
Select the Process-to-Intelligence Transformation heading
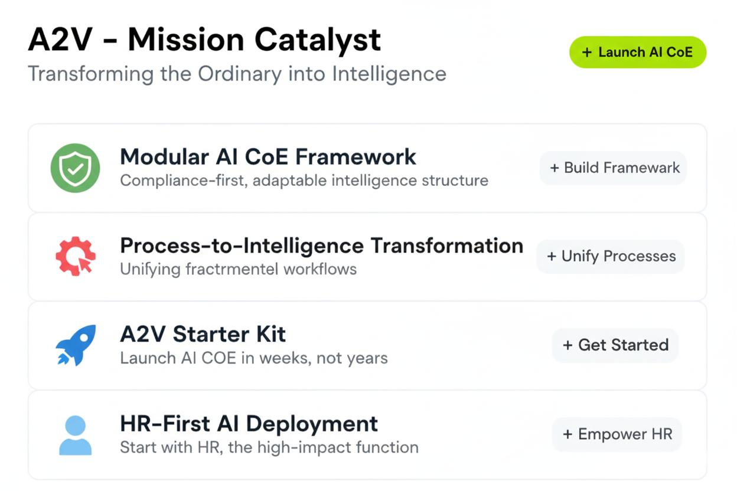(x=321, y=245)
